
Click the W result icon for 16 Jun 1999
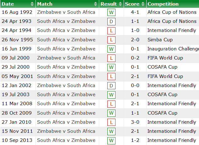point(111,49)
